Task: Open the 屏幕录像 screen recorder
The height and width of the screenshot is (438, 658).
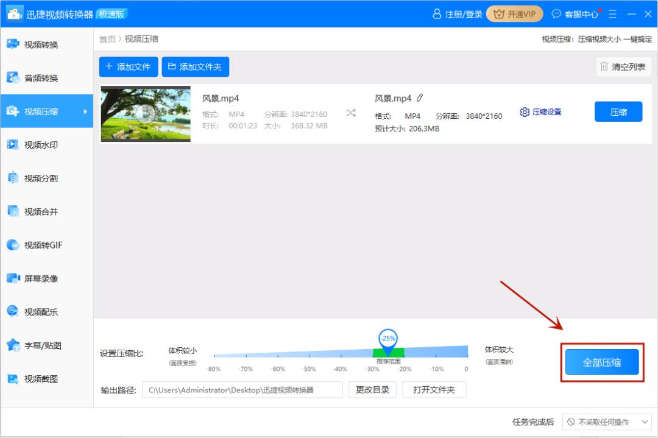Action: coord(37,279)
